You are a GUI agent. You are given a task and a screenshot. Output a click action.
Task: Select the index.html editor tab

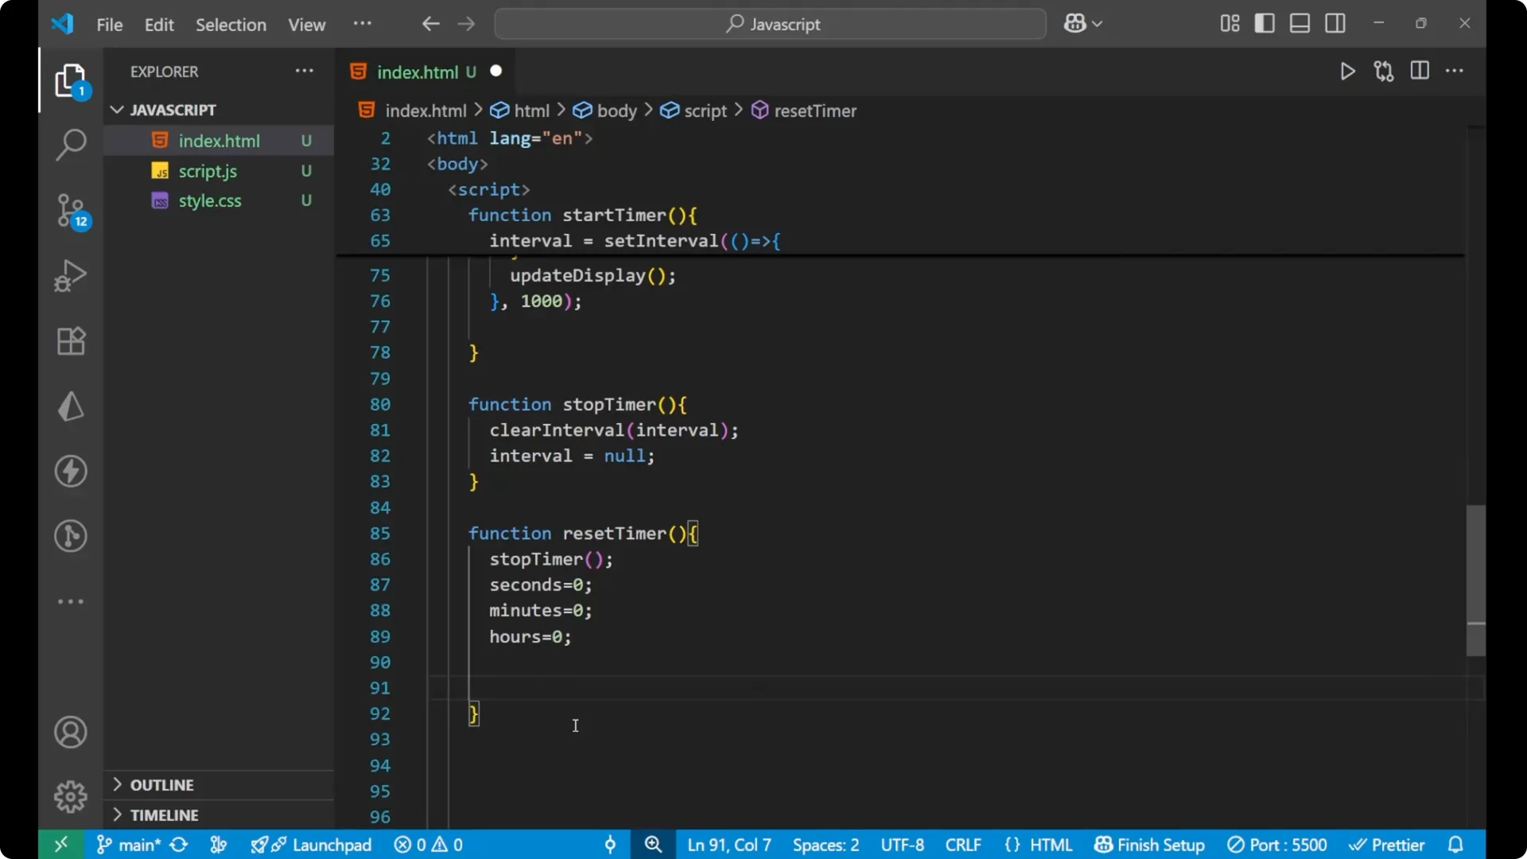[419, 72]
